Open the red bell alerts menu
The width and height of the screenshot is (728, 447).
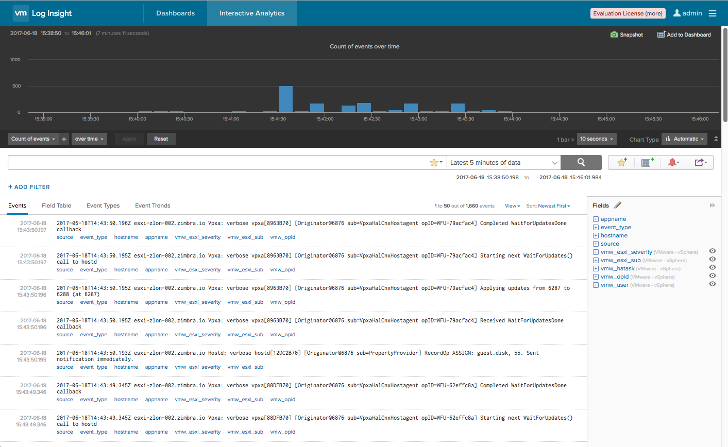[x=673, y=162]
